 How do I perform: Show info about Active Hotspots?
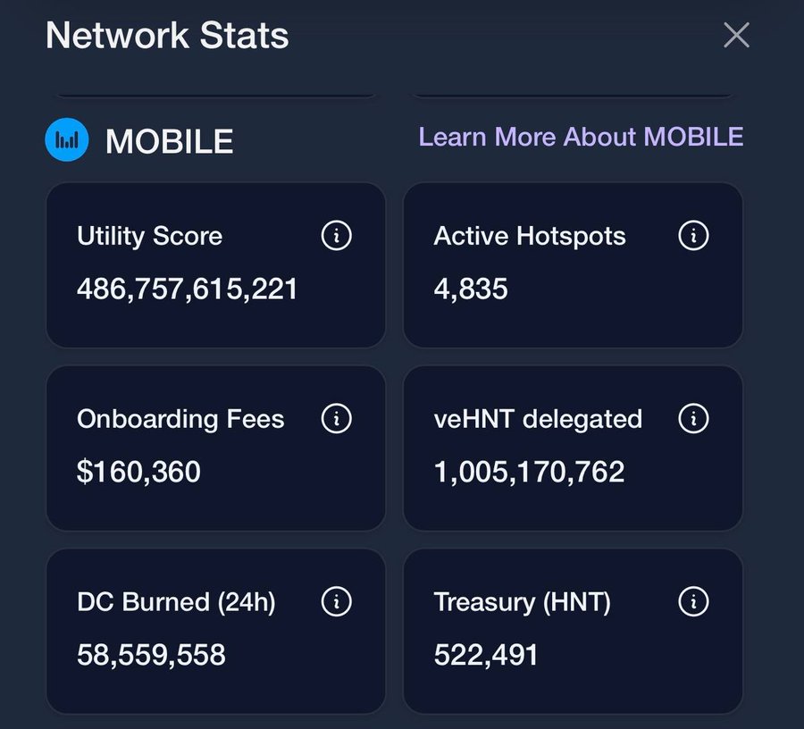pos(693,236)
